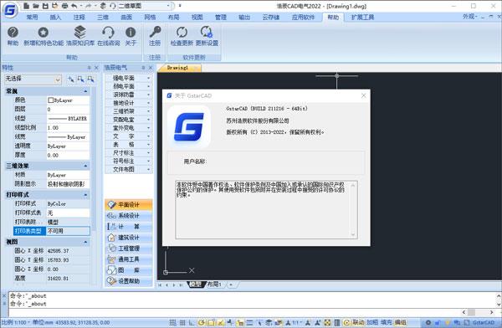Click the GstarCAD application logo button
This screenshot has height=328, width=502.
pyautogui.click(x=10, y=9)
